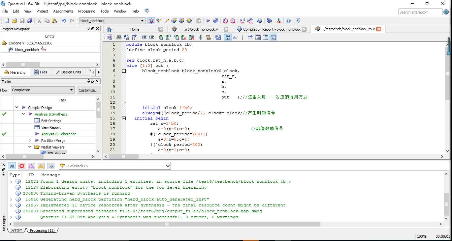
Task: Click Edit Settings task
Action: pyautogui.click(x=51, y=121)
